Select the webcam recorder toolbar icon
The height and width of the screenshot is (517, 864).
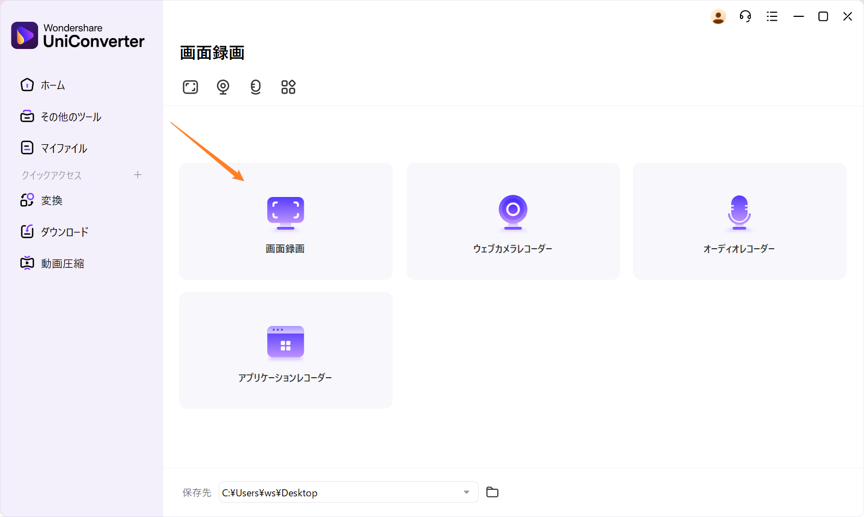click(x=223, y=87)
